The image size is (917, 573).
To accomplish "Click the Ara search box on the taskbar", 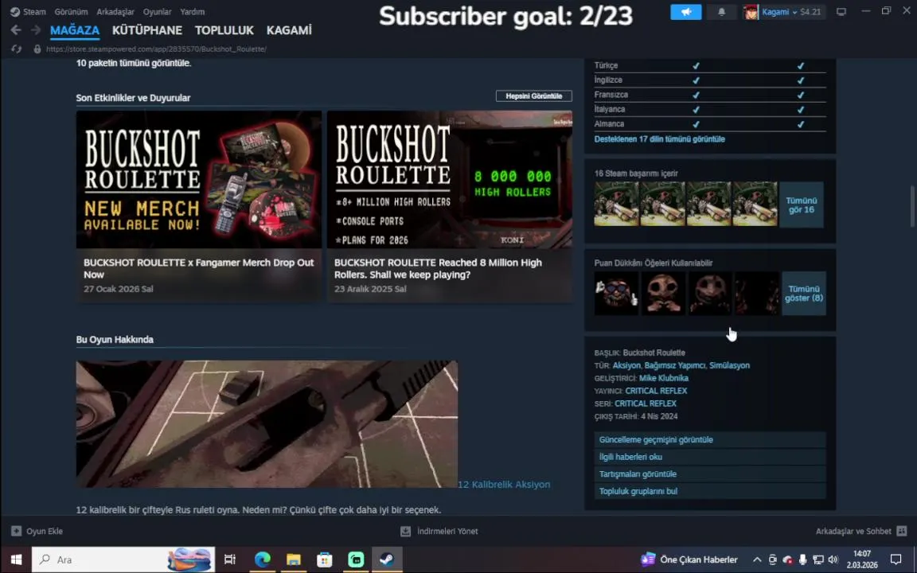I will pos(123,559).
